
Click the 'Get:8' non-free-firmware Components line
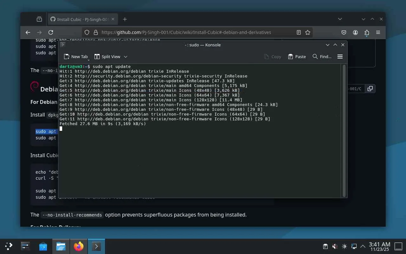pyautogui.click(x=169, y=105)
